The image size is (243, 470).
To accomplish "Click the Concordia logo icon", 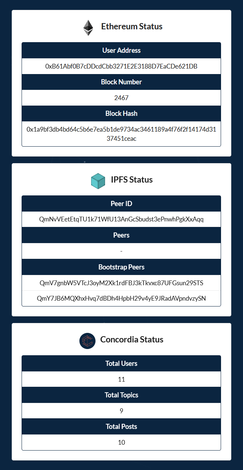I will pyautogui.click(x=87, y=341).
